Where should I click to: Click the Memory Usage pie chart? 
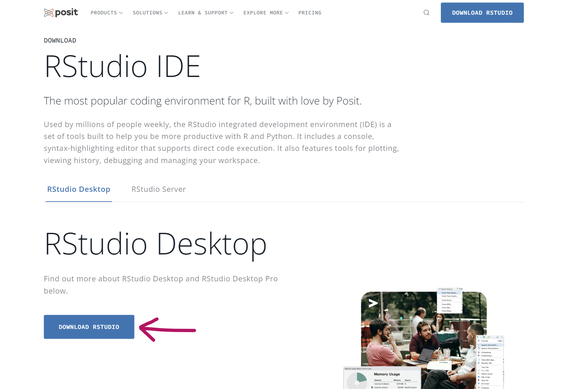(x=357, y=381)
